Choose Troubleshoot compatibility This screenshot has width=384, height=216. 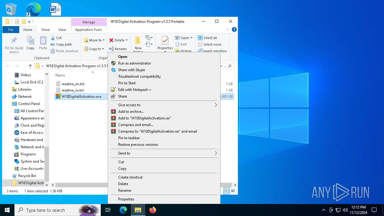click(x=164, y=76)
